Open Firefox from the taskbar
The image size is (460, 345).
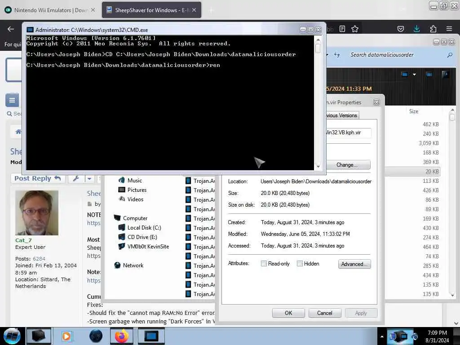122,336
